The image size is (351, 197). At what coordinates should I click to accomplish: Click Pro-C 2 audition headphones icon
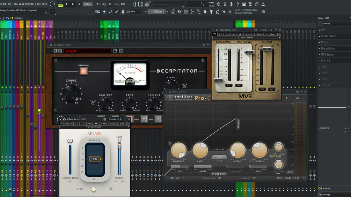coord(170,143)
